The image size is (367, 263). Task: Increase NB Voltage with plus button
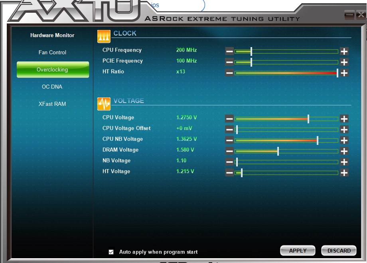344,162
